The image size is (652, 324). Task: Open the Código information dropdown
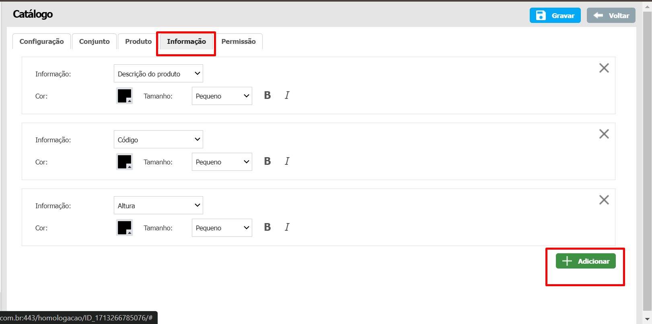pyautogui.click(x=158, y=139)
